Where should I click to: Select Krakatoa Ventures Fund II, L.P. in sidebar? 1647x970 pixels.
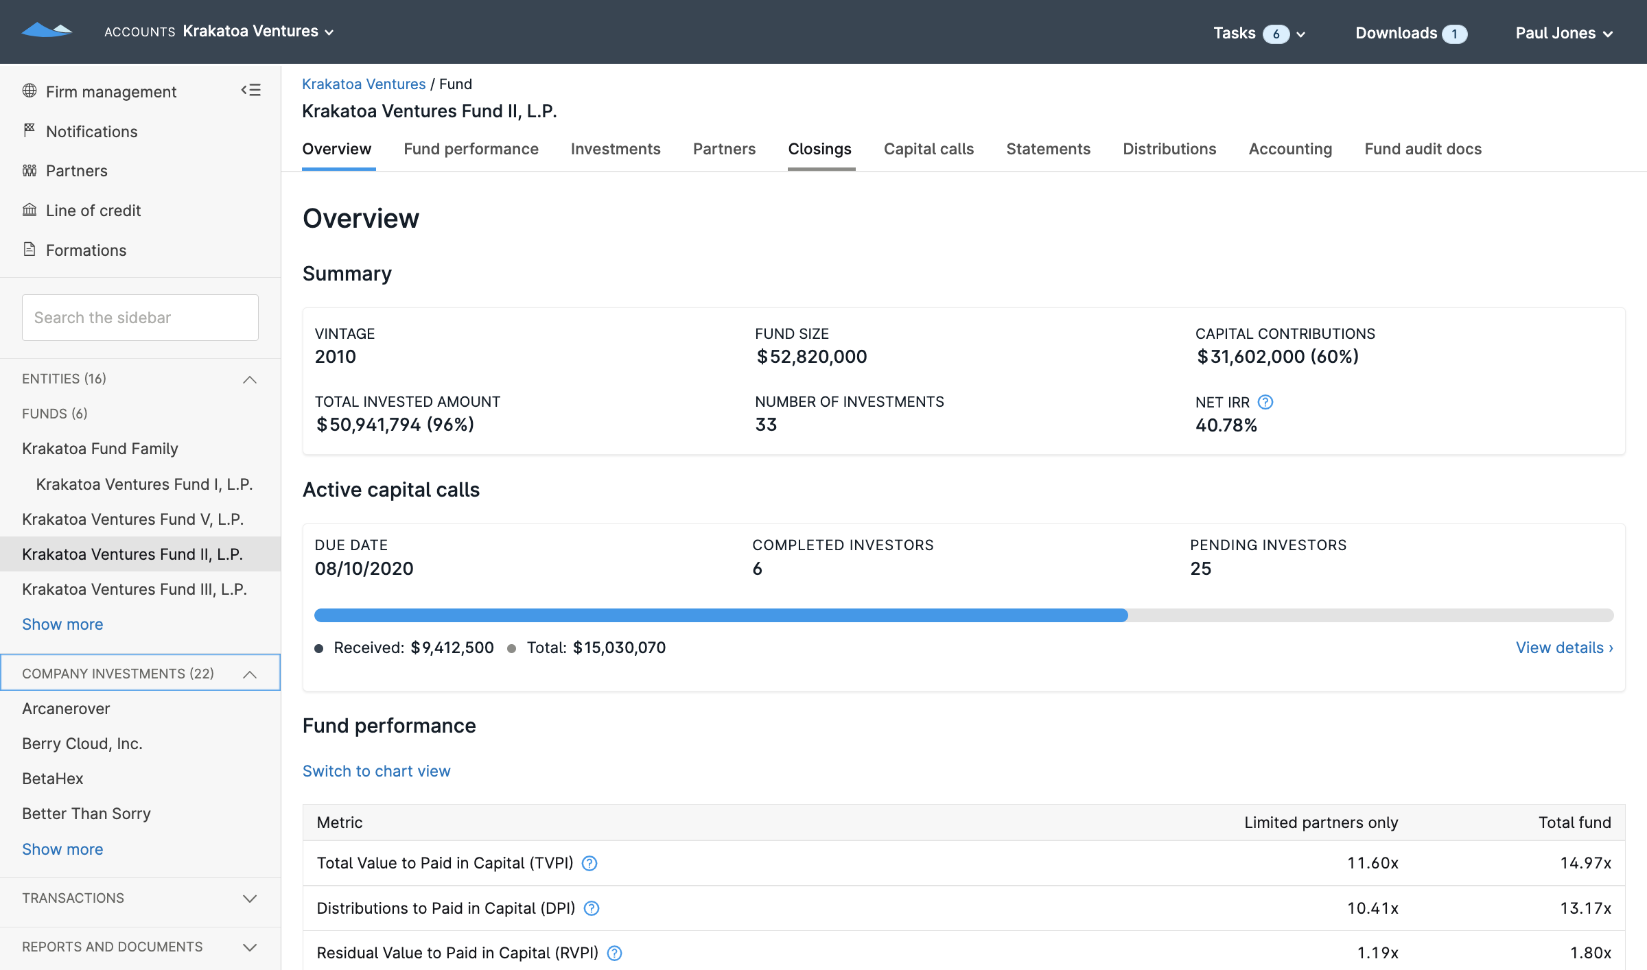tap(140, 554)
